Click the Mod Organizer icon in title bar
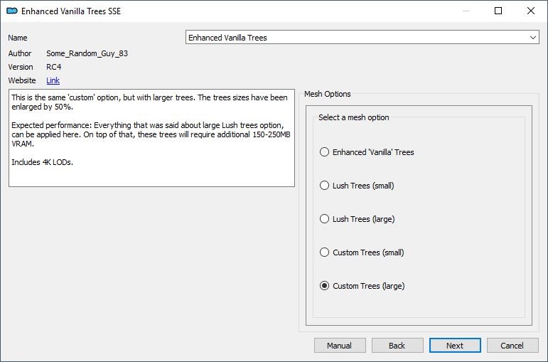Screen dimensions: 548x362 click(12, 11)
